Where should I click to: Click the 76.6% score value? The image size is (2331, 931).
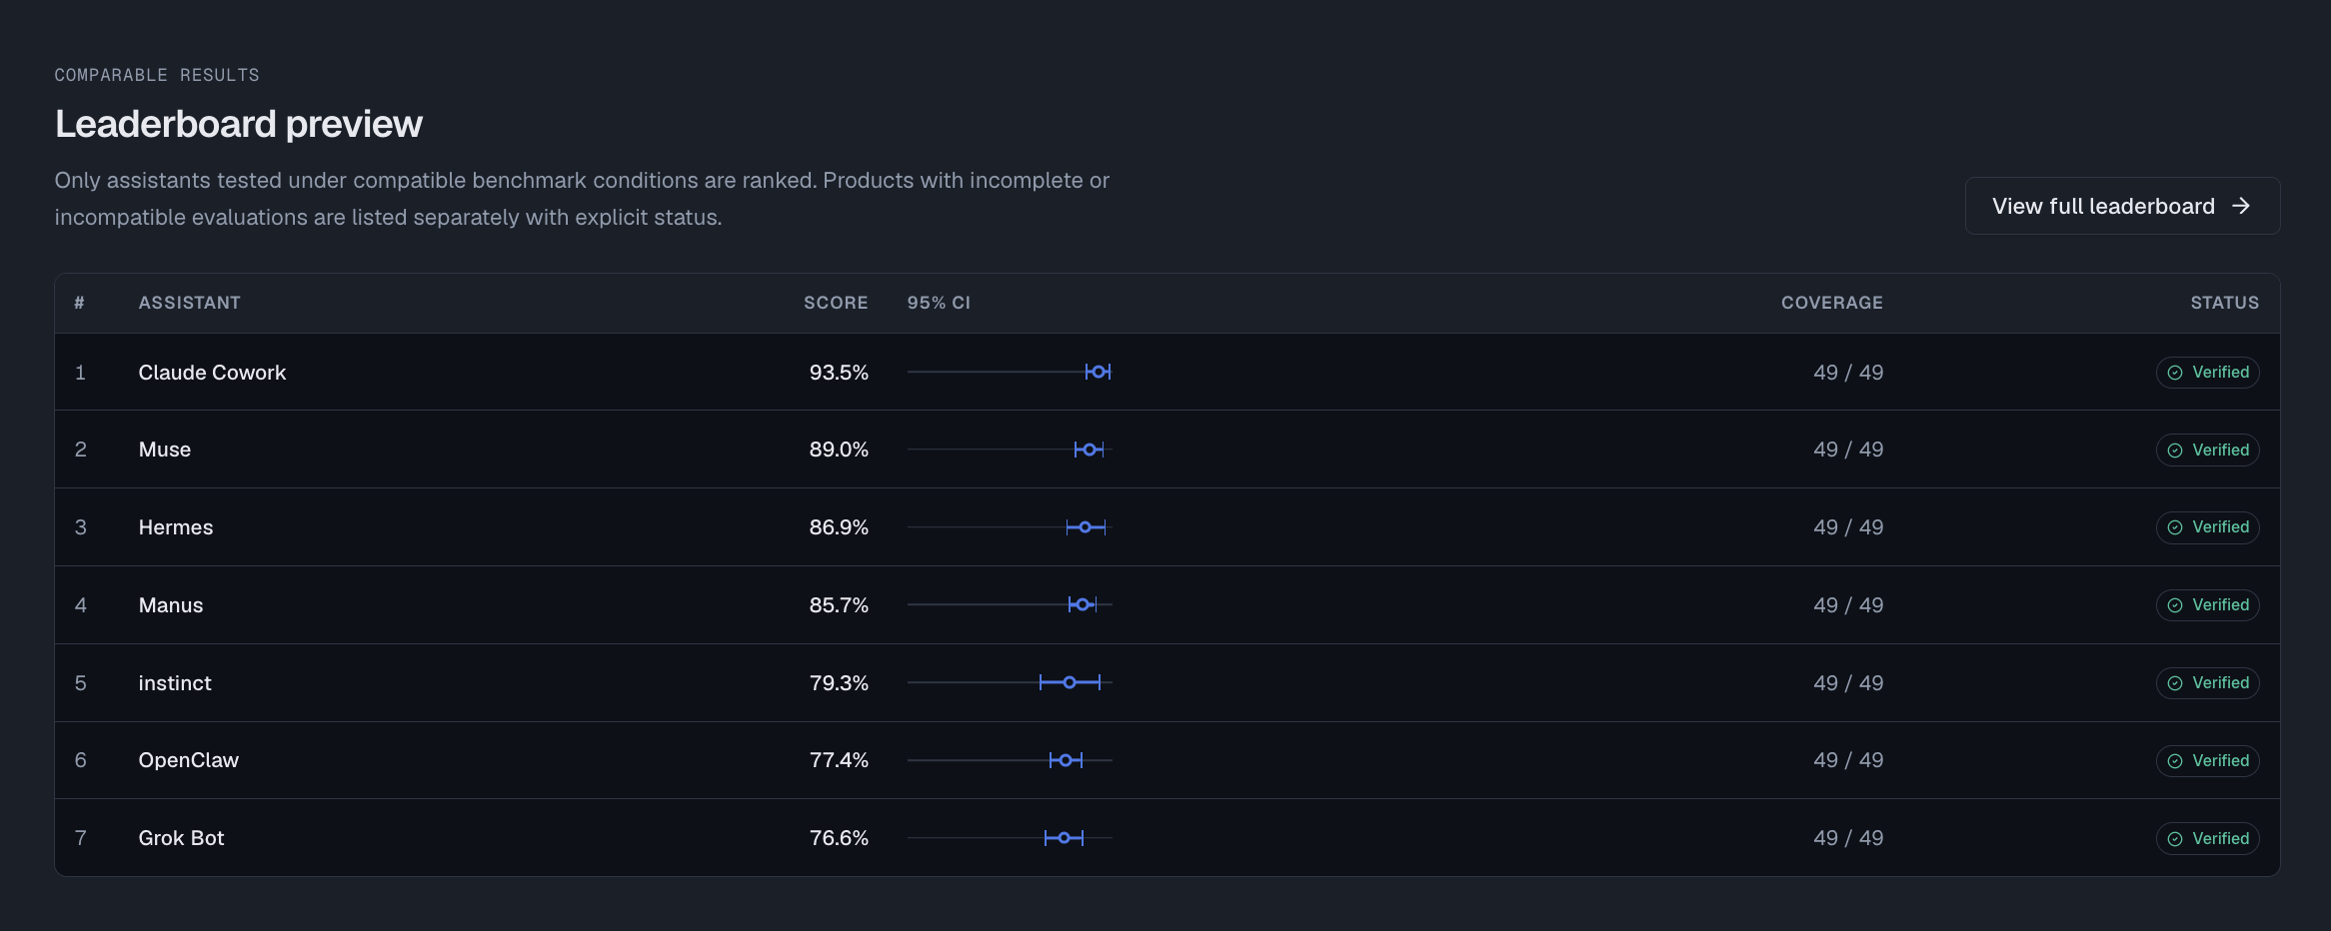(839, 838)
